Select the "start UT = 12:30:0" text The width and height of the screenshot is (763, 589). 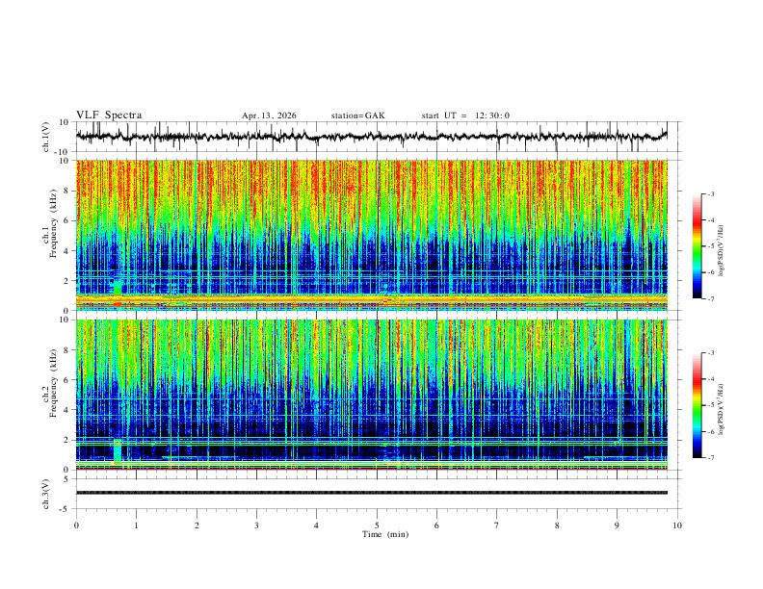[x=465, y=115]
